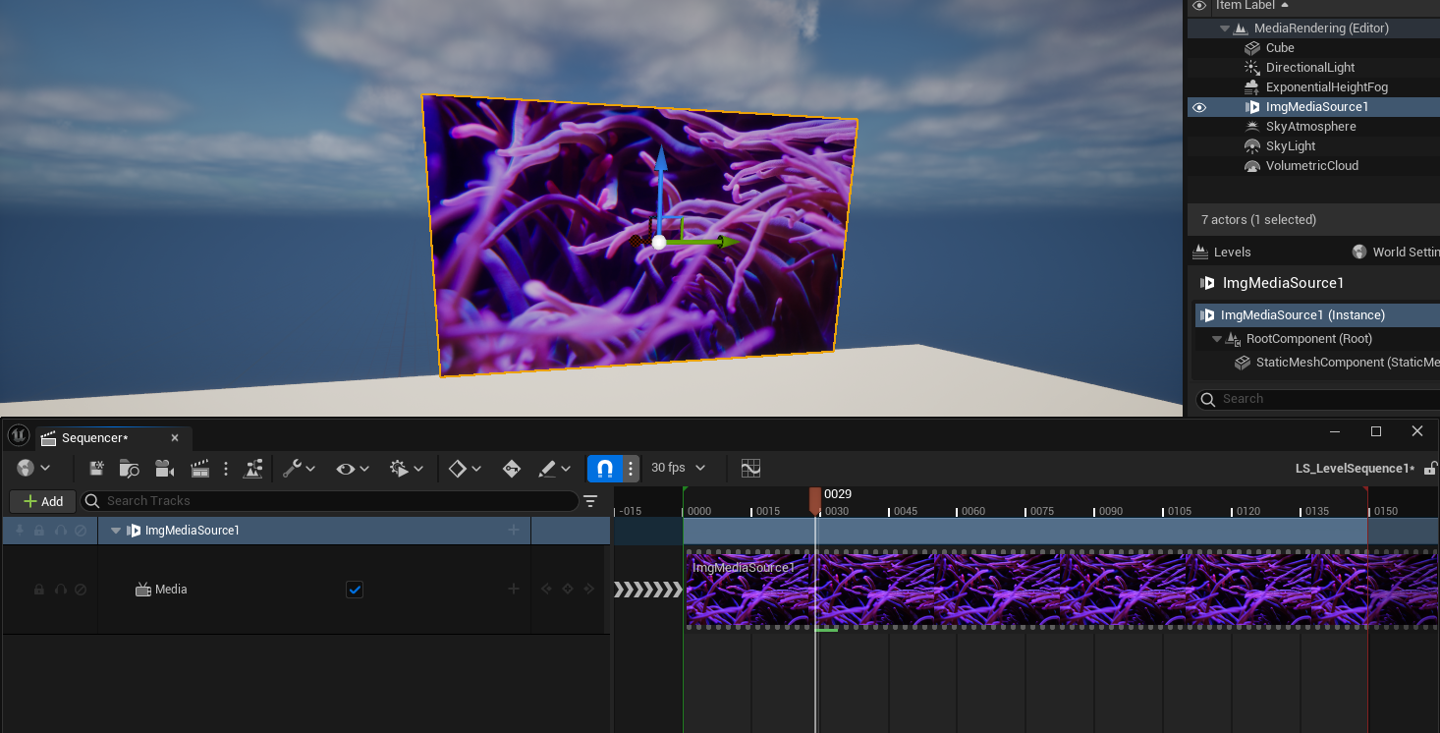The width and height of the screenshot is (1440, 733).
Task: Open the wrench actions dropdown in Sequencer
Action: 299,469
